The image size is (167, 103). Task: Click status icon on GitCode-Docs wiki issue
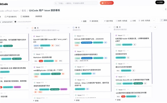point(117,77)
